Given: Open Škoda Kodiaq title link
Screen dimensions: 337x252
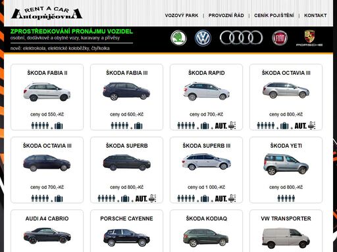Looking at the screenshot, I should pyautogui.click(x=207, y=219).
